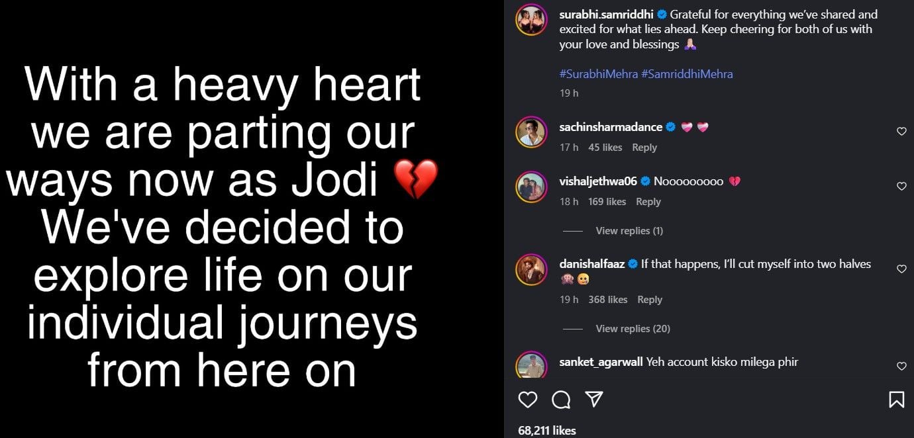Share the post with the paper plane icon

pos(594,399)
